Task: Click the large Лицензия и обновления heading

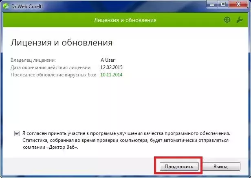Action: [x=62, y=43]
